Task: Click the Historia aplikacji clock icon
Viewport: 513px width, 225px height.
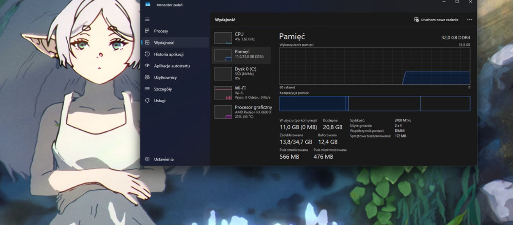Action: click(x=147, y=54)
